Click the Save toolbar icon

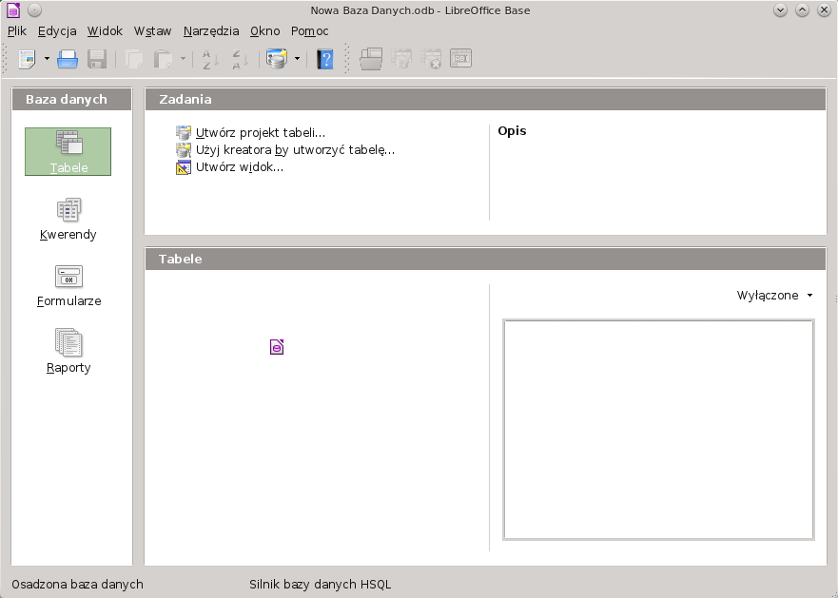tap(97, 59)
